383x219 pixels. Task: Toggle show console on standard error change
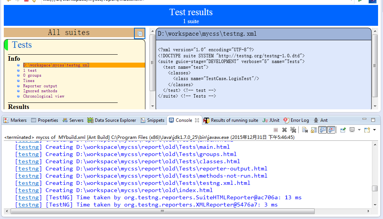(x=331, y=130)
